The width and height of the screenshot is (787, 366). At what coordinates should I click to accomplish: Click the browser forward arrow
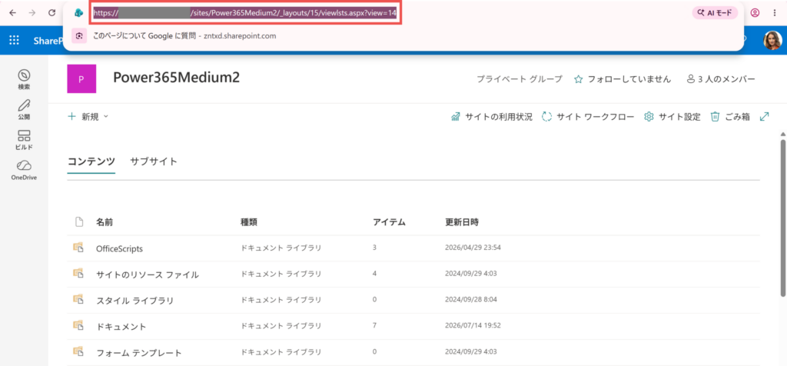[x=32, y=13]
